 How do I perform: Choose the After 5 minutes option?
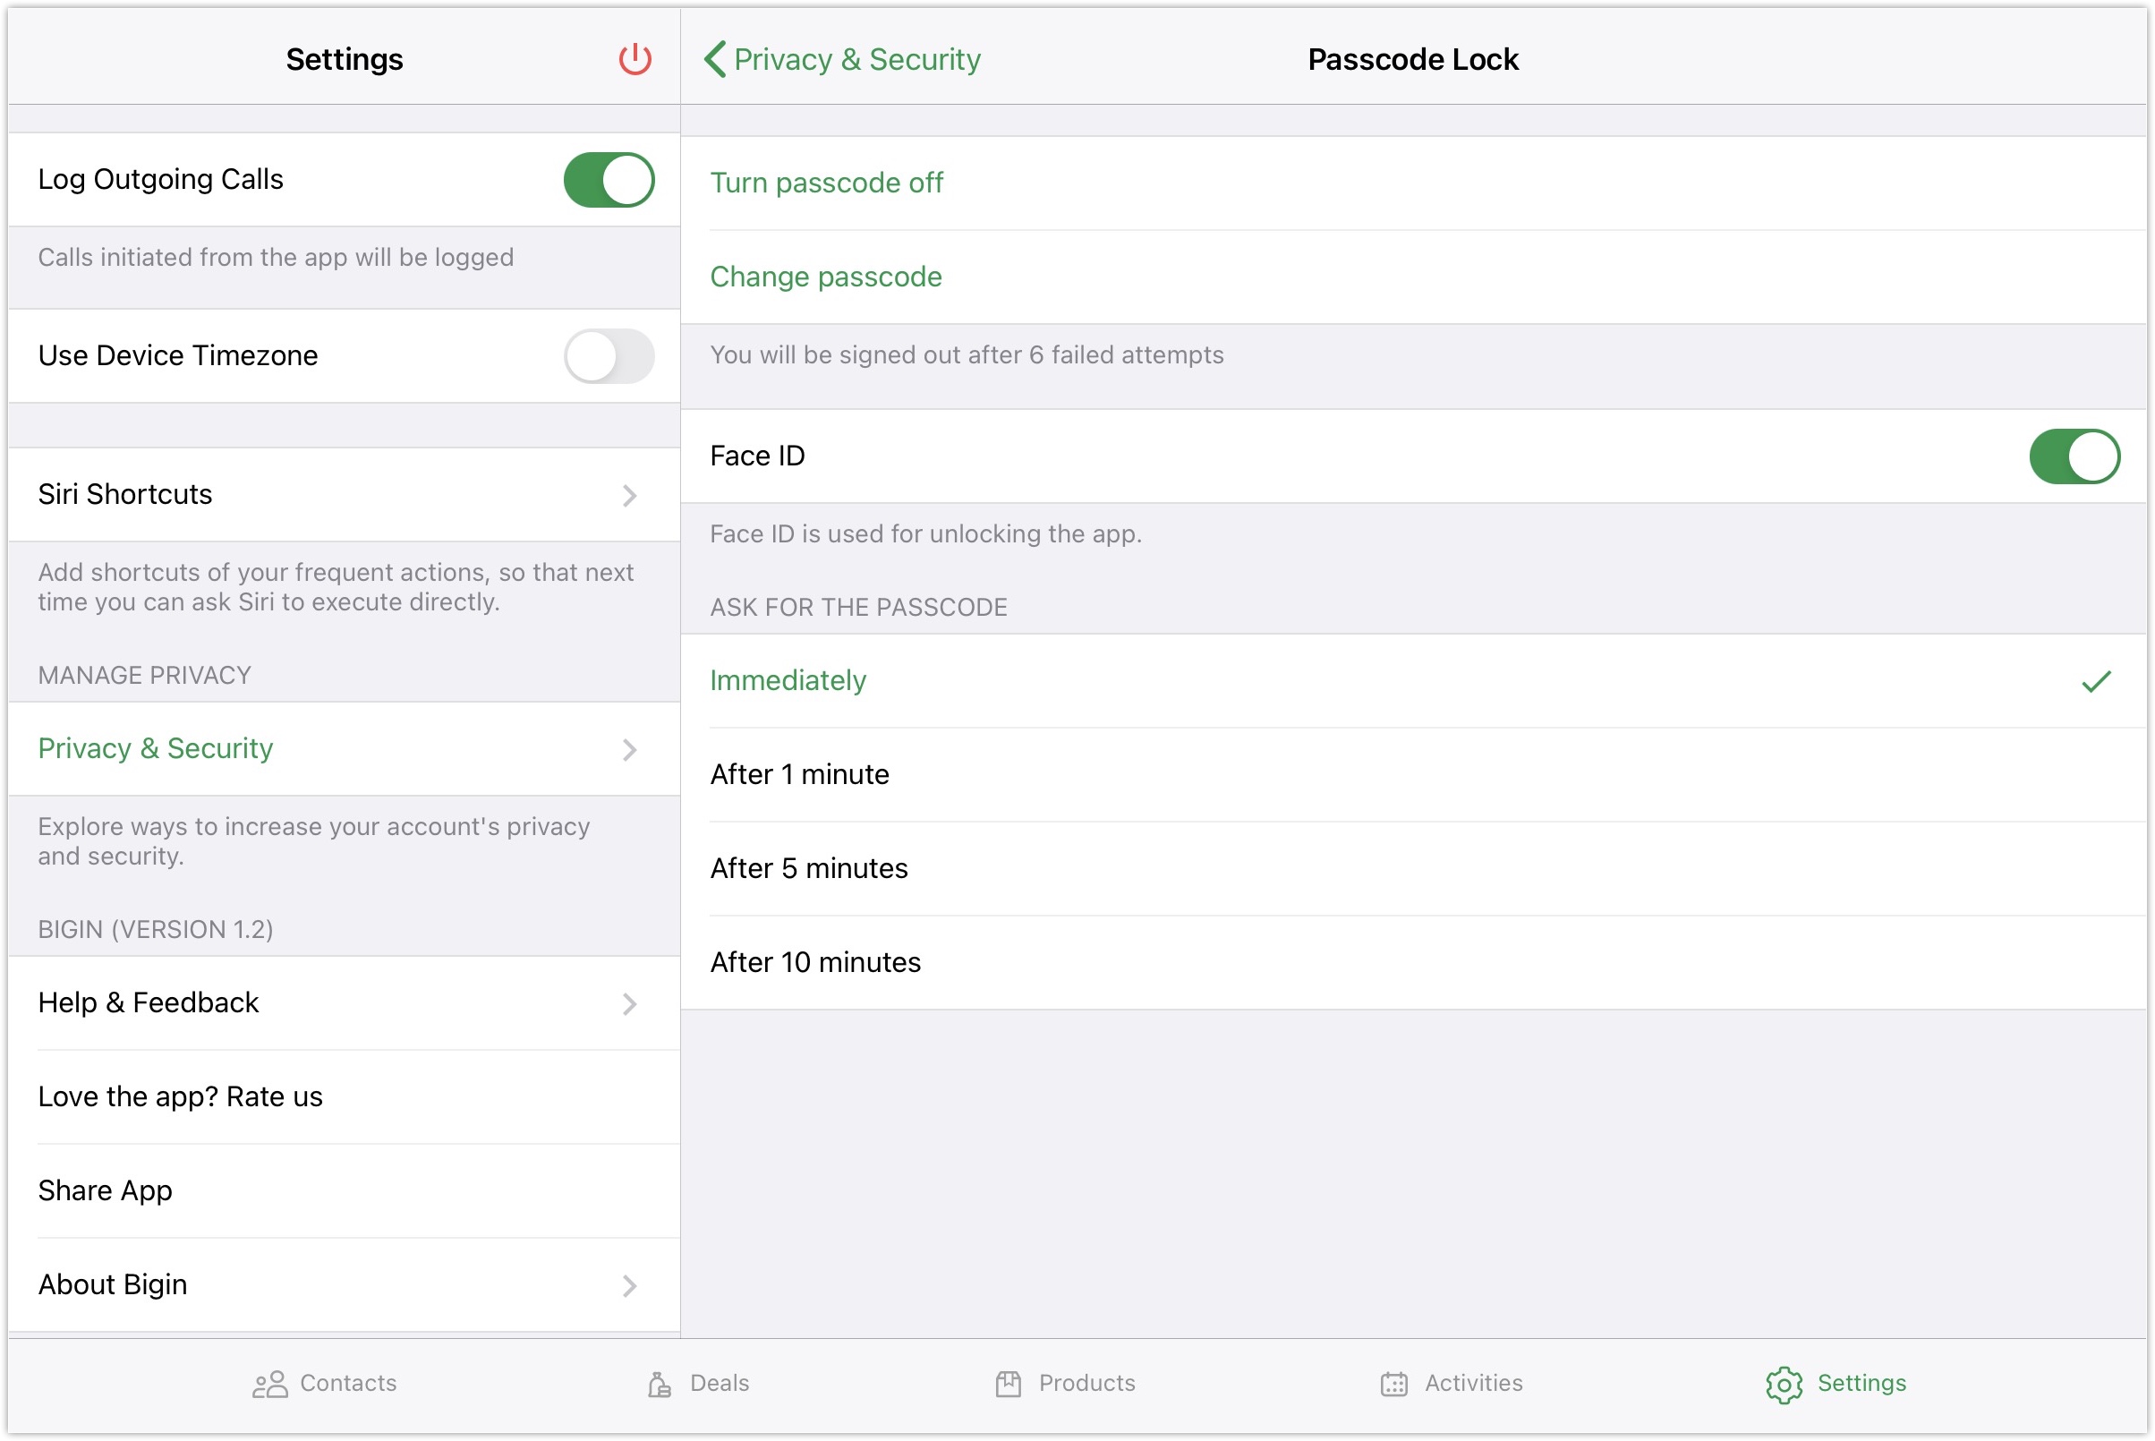tap(809, 868)
